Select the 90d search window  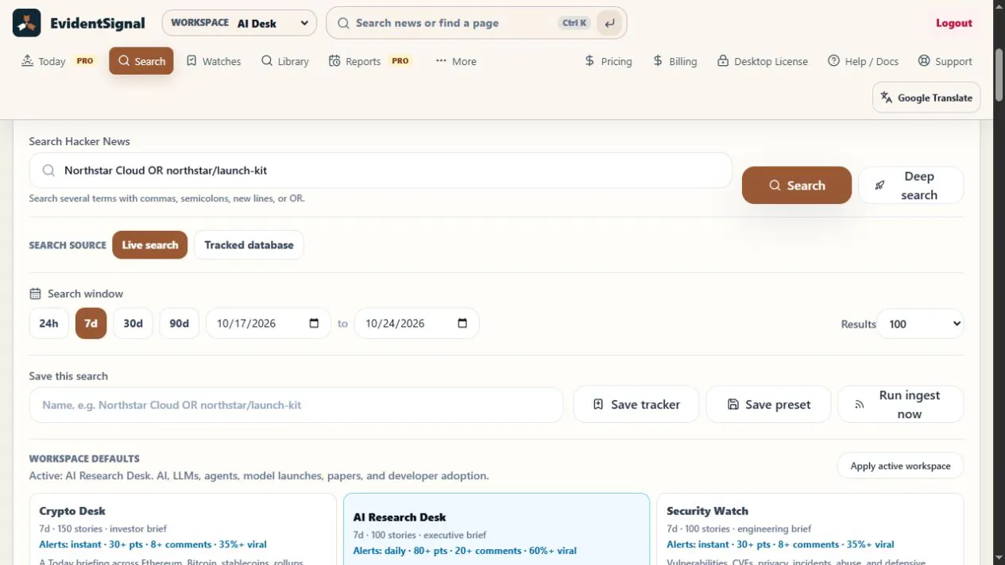pyautogui.click(x=179, y=324)
